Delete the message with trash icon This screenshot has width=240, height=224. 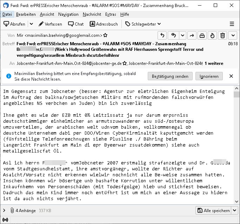(222, 35)
